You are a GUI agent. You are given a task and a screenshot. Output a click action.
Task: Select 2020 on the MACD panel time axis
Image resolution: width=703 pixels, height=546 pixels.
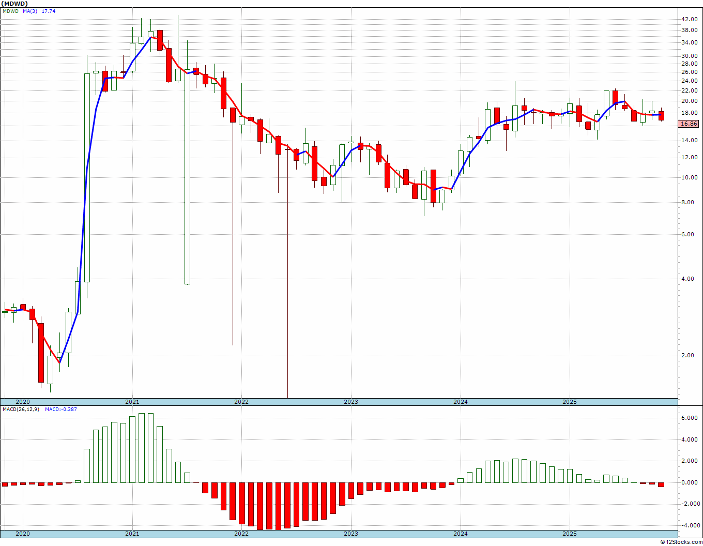tap(23, 534)
